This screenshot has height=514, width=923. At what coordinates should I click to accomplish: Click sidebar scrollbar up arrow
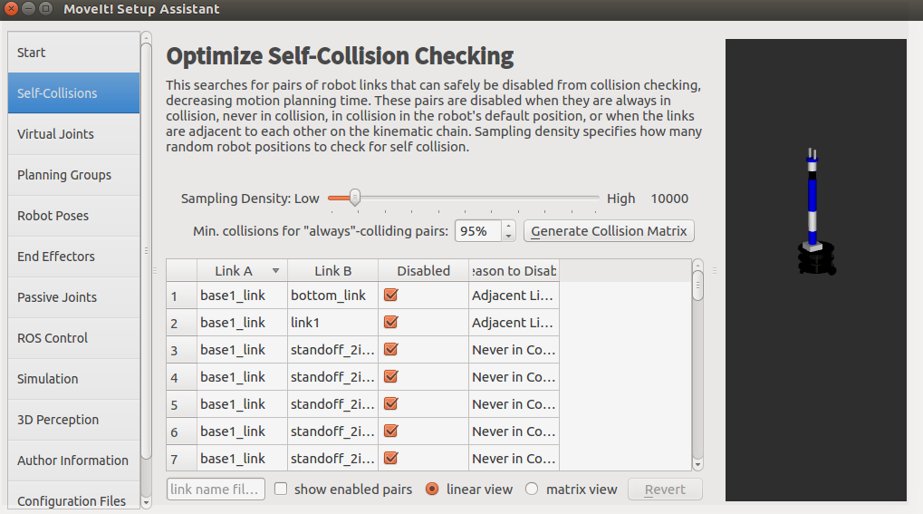coord(147,38)
